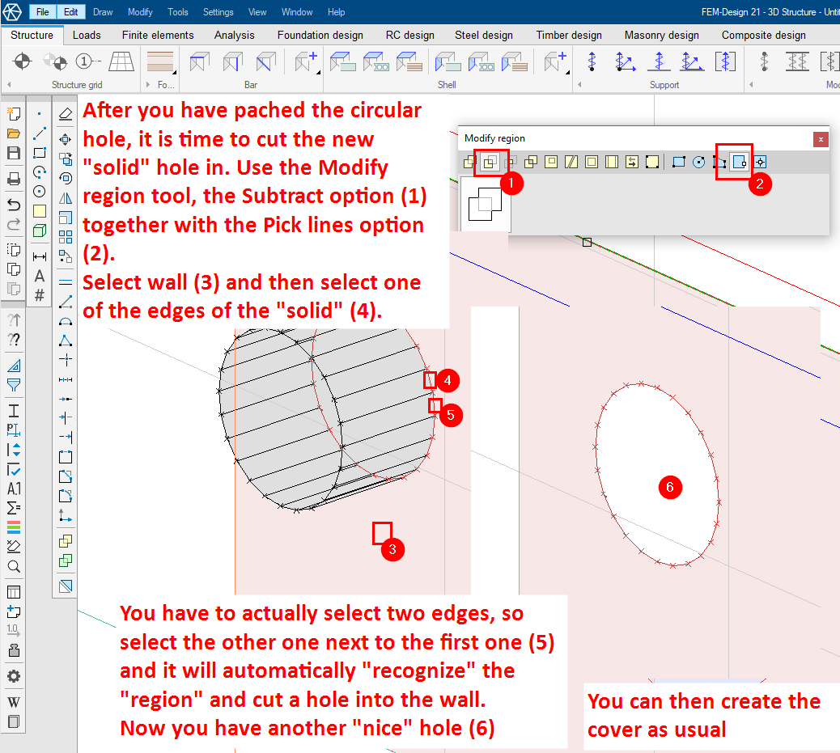
Task: Click the Sigma quantity estimation icon
Action: tap(14, 508)
